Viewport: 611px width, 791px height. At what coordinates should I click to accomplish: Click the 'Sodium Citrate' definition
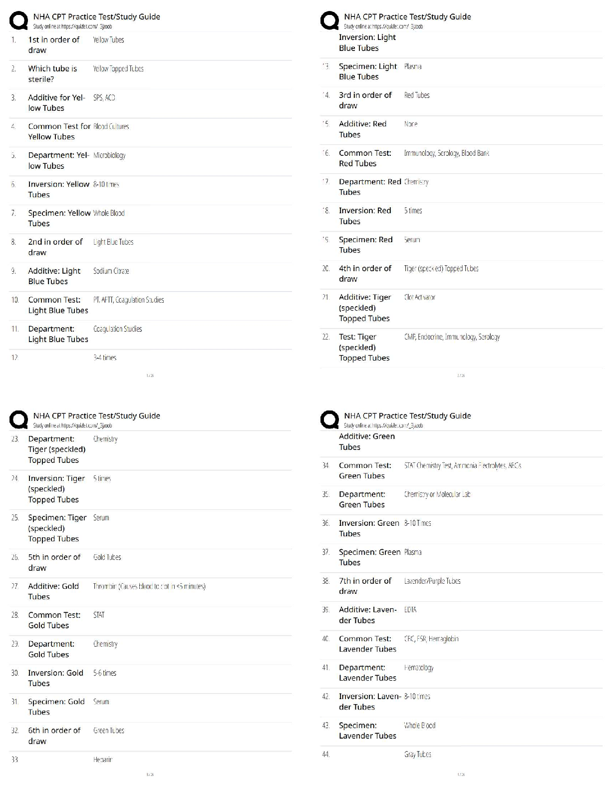point(111,271)
